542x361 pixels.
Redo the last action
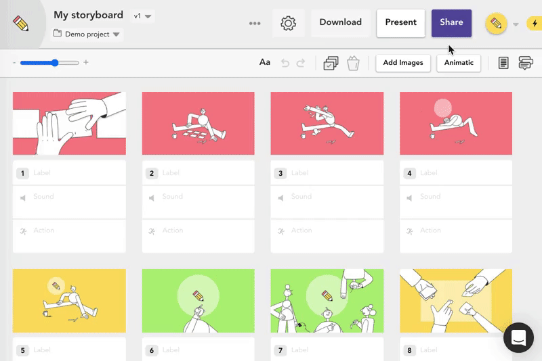[x=301, y=63]
